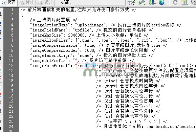
Task: Click the "imageUrlPrefix" key text
Action: (49, 61)
